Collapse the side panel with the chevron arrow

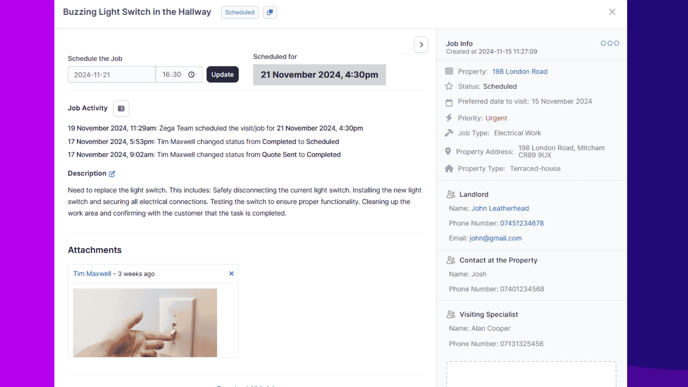point(421,45)
